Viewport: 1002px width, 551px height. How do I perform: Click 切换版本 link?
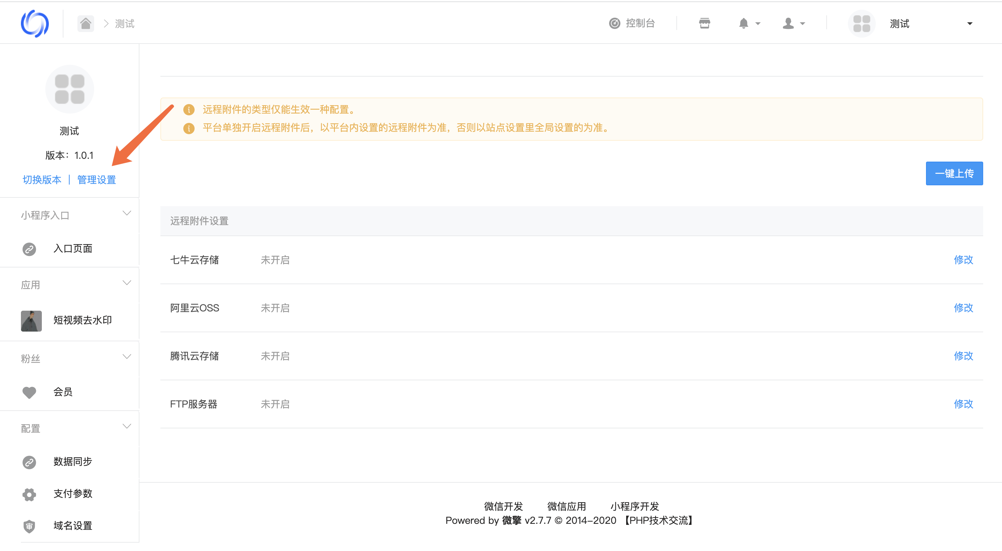(41, 179)
